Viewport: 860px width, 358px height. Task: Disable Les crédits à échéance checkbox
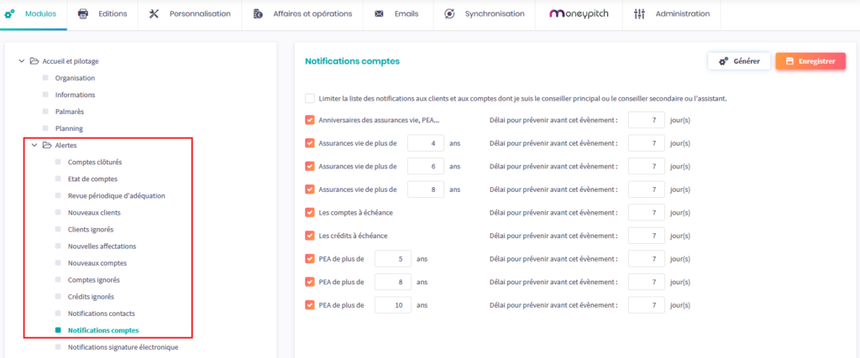[x=311, y=236]
